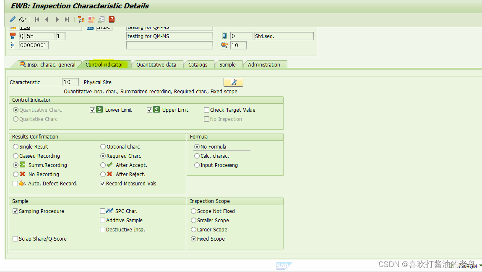Select the Edit pencil icon in the toolbar

point(12,19)
